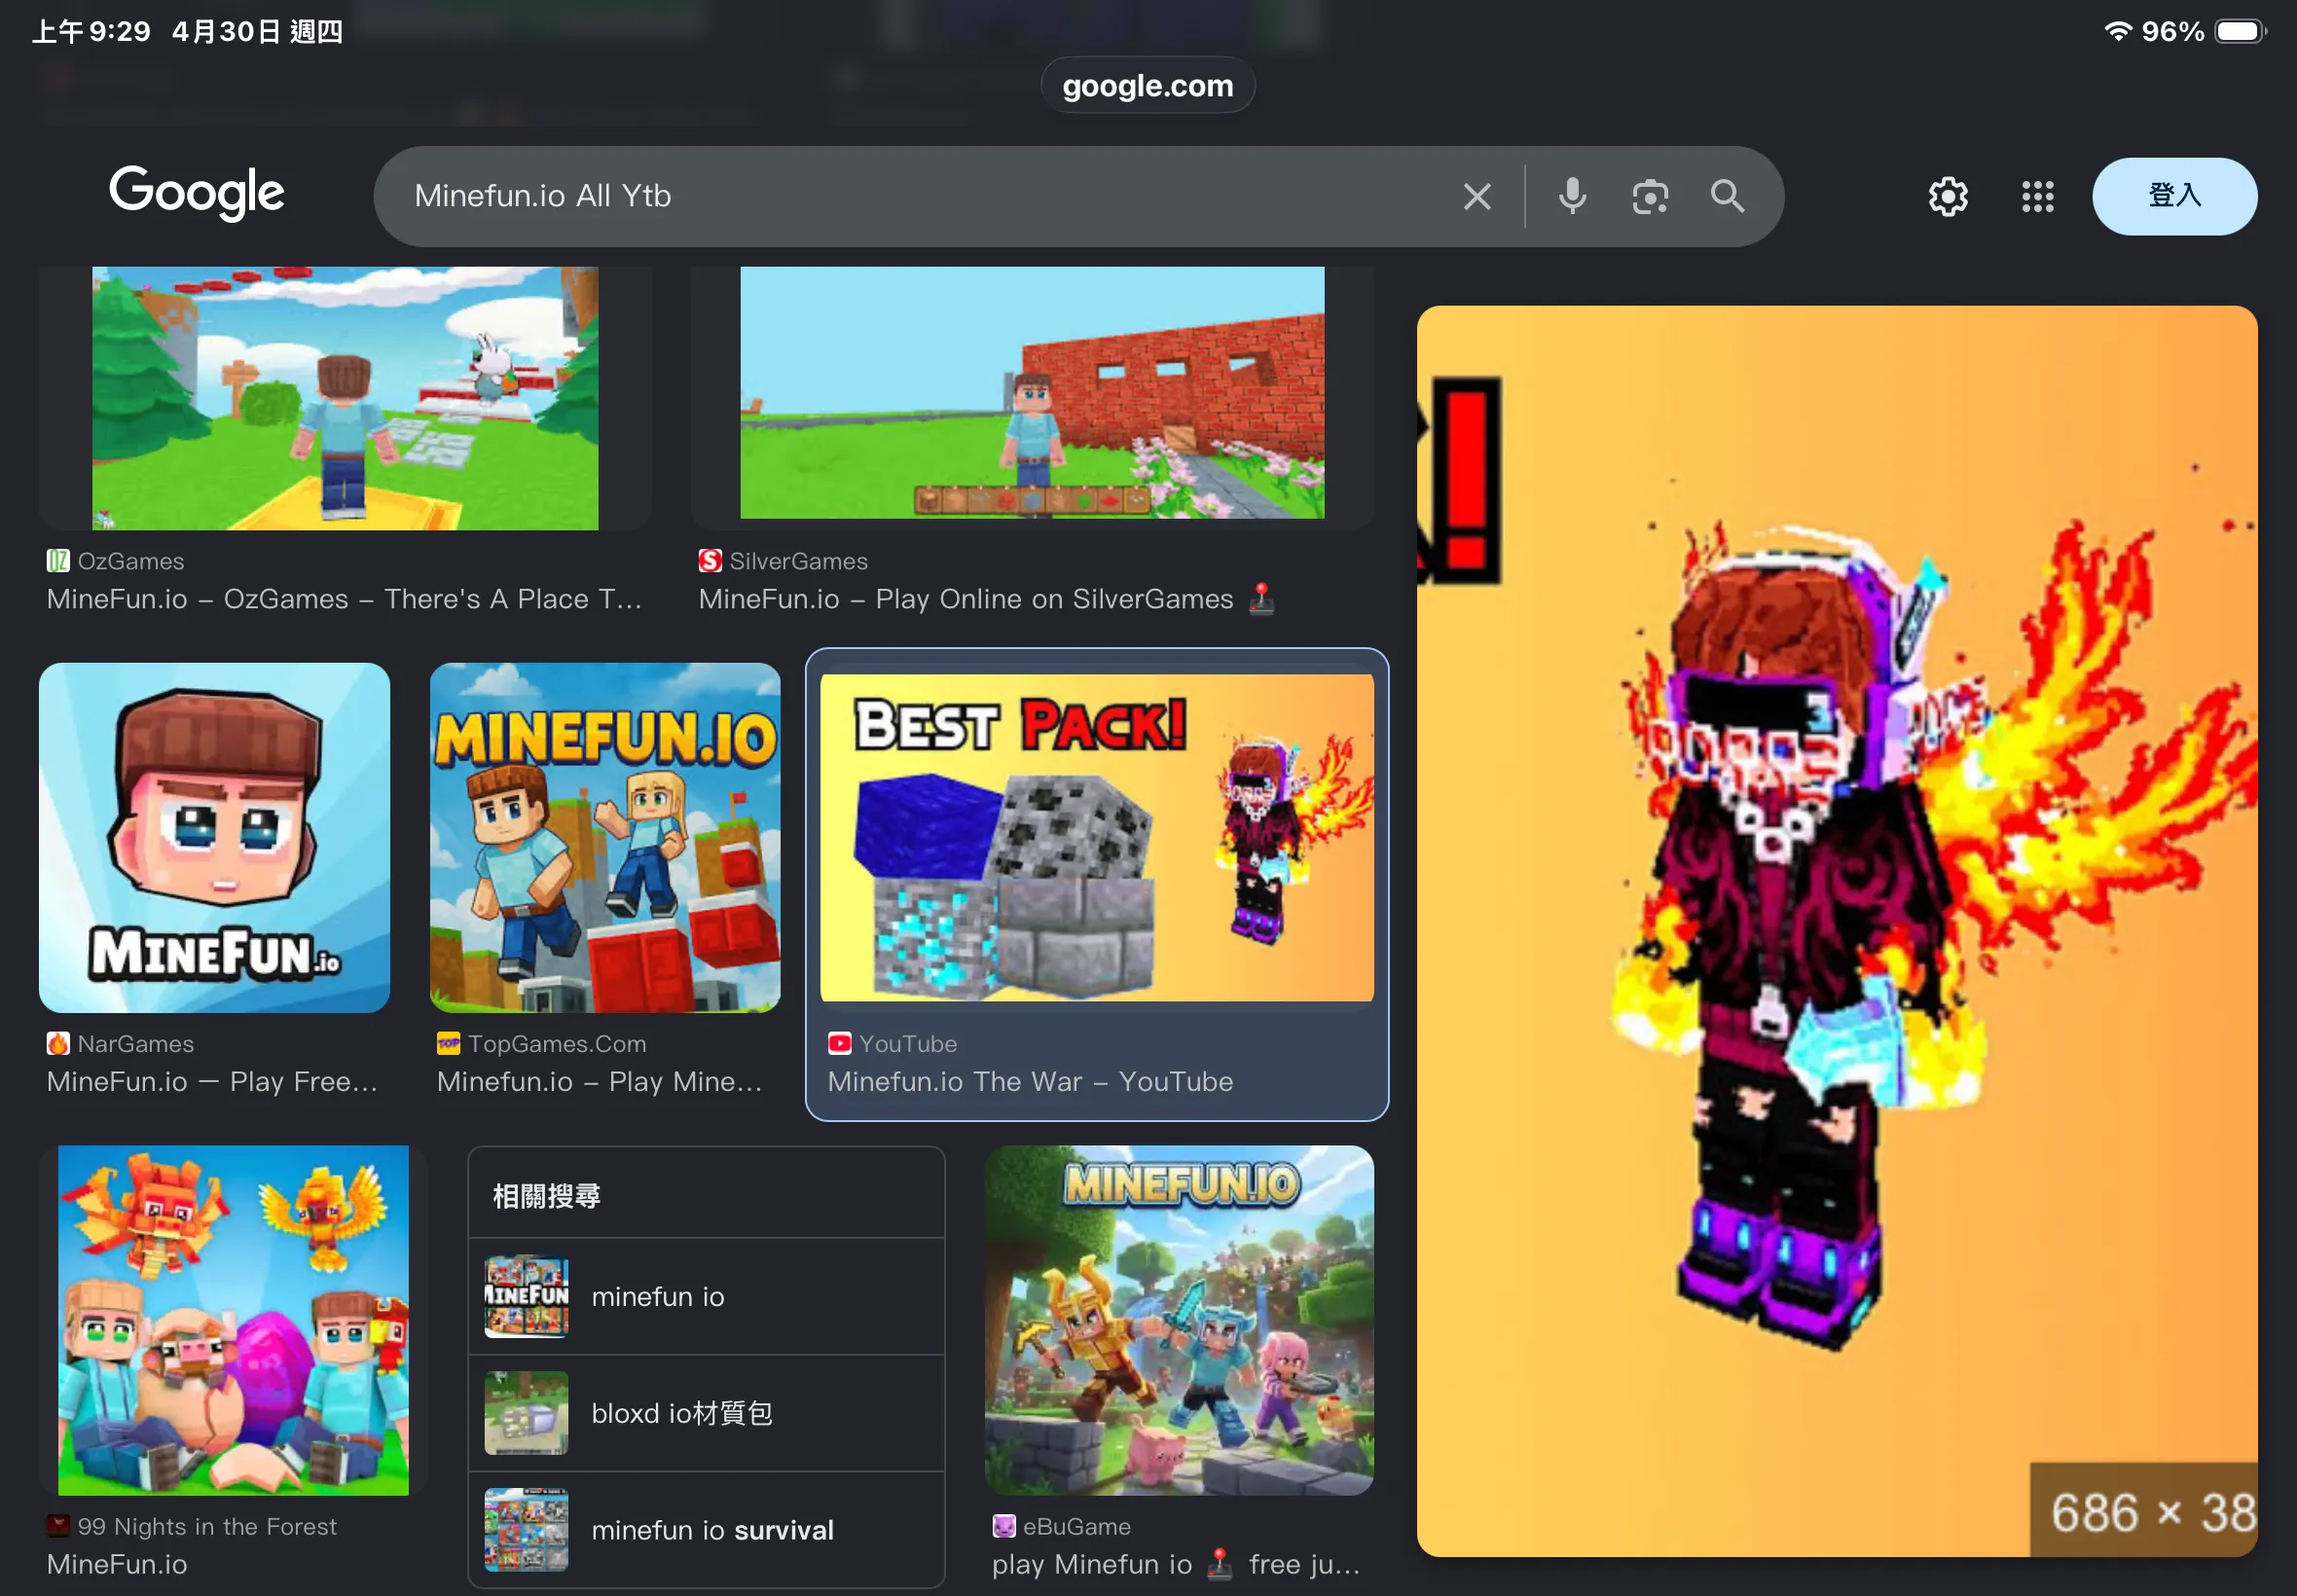Open link MineFun.io – Play Online on SilverGames
Screen dimensions: 2297x1596
987,599
